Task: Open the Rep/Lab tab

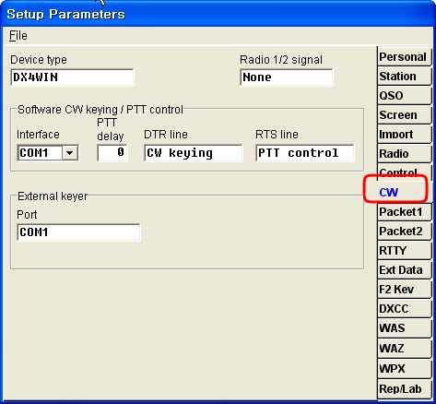Action: click(x=404, y=388)
